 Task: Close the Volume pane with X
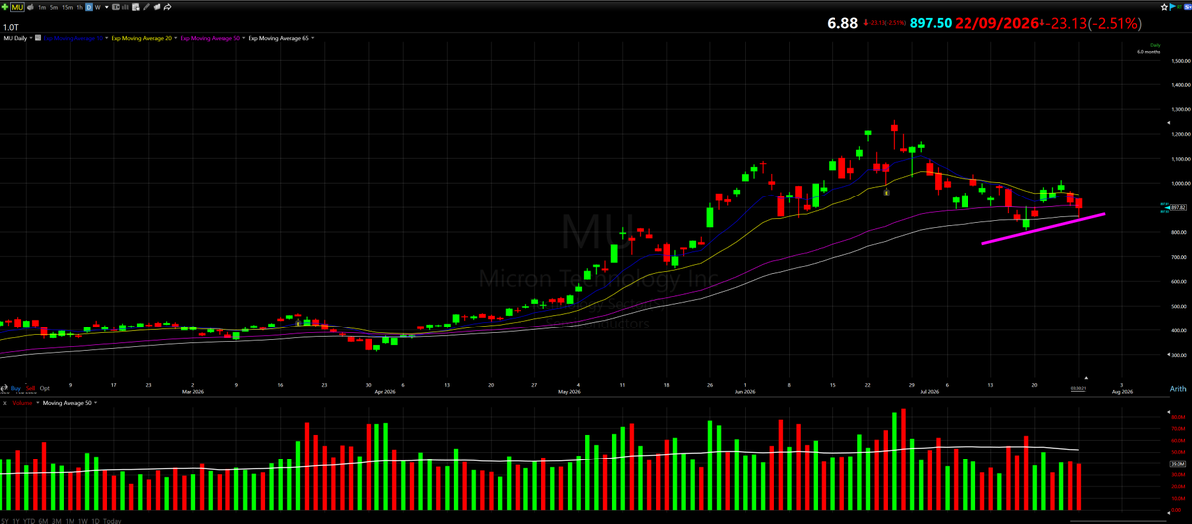[5, 403]
